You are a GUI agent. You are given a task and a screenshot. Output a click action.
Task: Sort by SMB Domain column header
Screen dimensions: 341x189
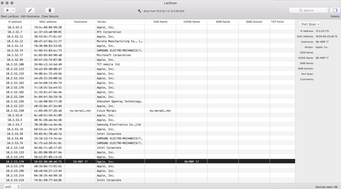[x=254, y=22]
